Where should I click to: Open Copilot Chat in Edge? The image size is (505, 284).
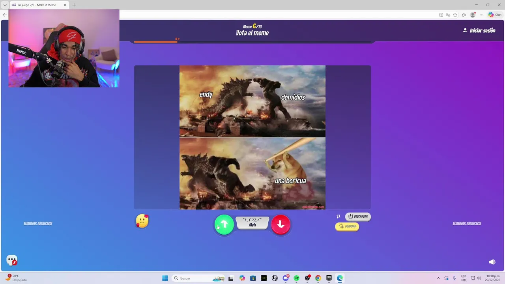(x=495, y=15)
